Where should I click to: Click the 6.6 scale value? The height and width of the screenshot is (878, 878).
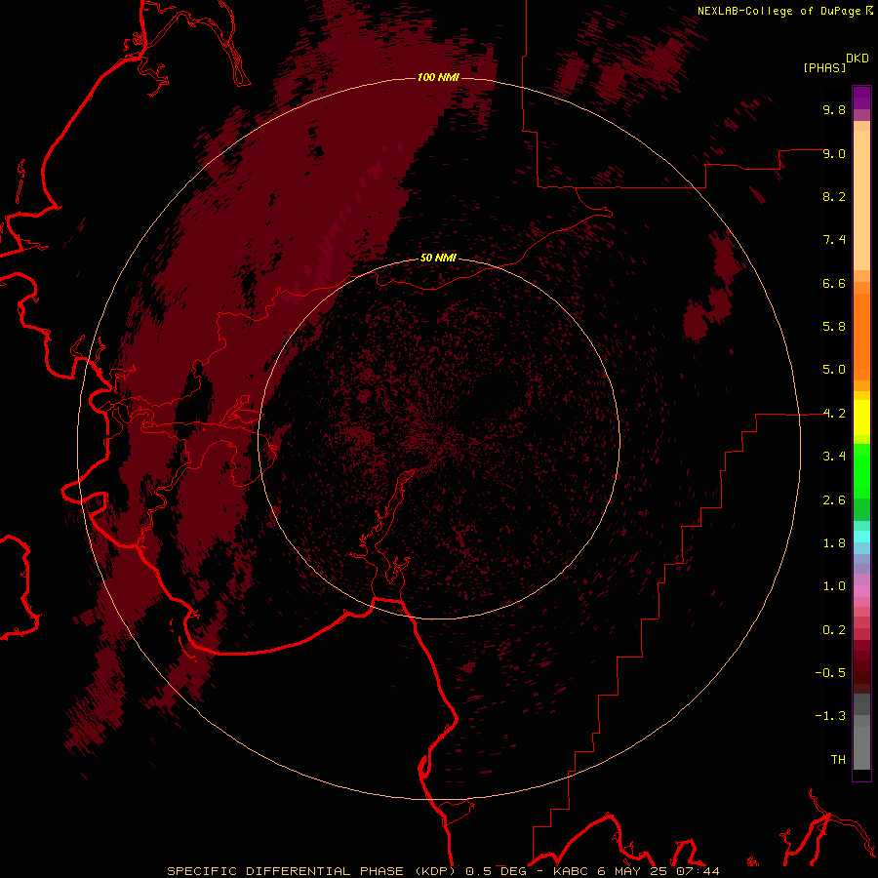coord(834,283)
